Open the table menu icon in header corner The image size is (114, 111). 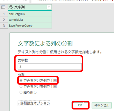click(x=4, y=7)
